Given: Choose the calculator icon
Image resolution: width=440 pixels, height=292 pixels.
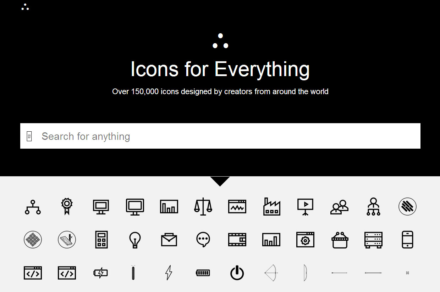Looking at the screenshot, I should [x=101, y=240].
